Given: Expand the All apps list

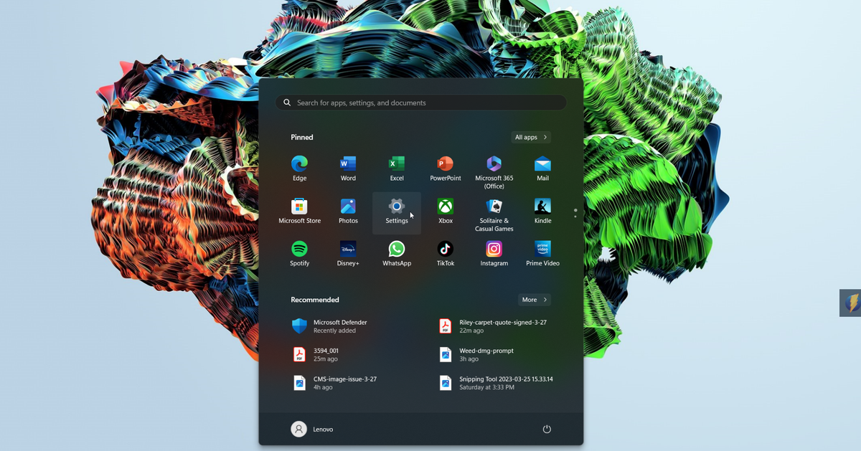Looking at the screenshot, I should [x=530, y=137].
